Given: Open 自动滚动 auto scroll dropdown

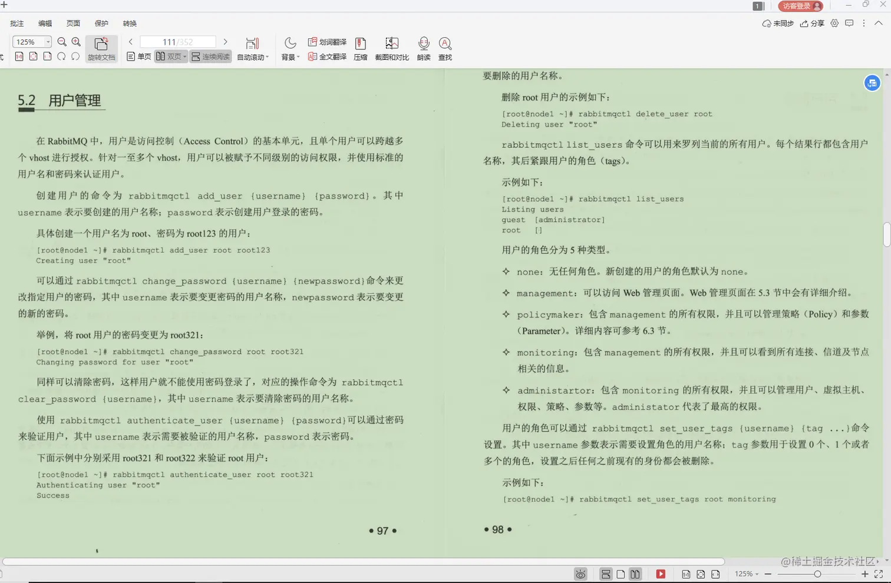Looking at the screenshot, I should click(253, 57).
